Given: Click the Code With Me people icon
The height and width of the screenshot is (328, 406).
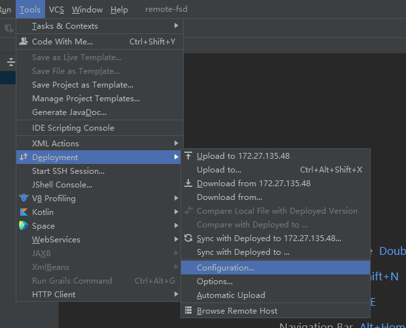Looking at the screenshot, I should click(24, 42).
